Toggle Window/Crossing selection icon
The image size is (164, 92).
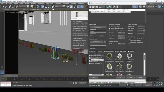point(38,7)
